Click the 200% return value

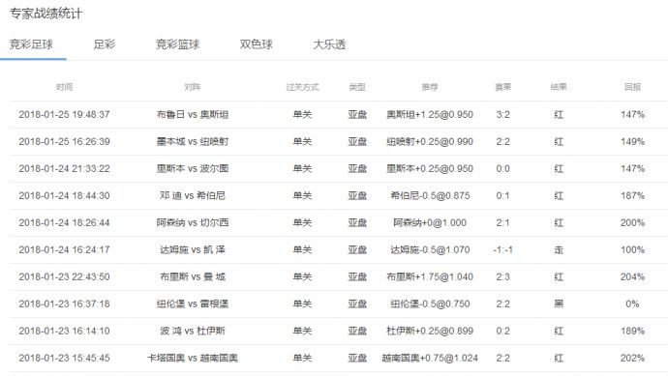[x=632, y=223]
